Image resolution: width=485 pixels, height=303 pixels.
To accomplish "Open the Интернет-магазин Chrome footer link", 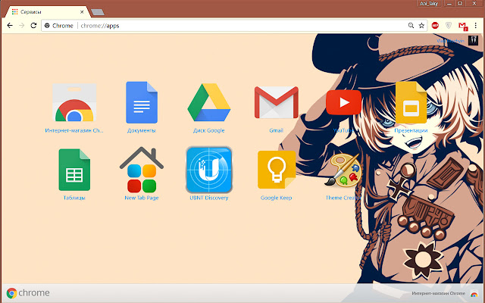I will [x=438, y=293].
